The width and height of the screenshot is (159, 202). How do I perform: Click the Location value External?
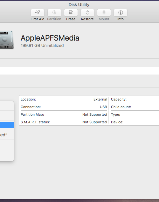pyautogui.click(x=100, y=99)
